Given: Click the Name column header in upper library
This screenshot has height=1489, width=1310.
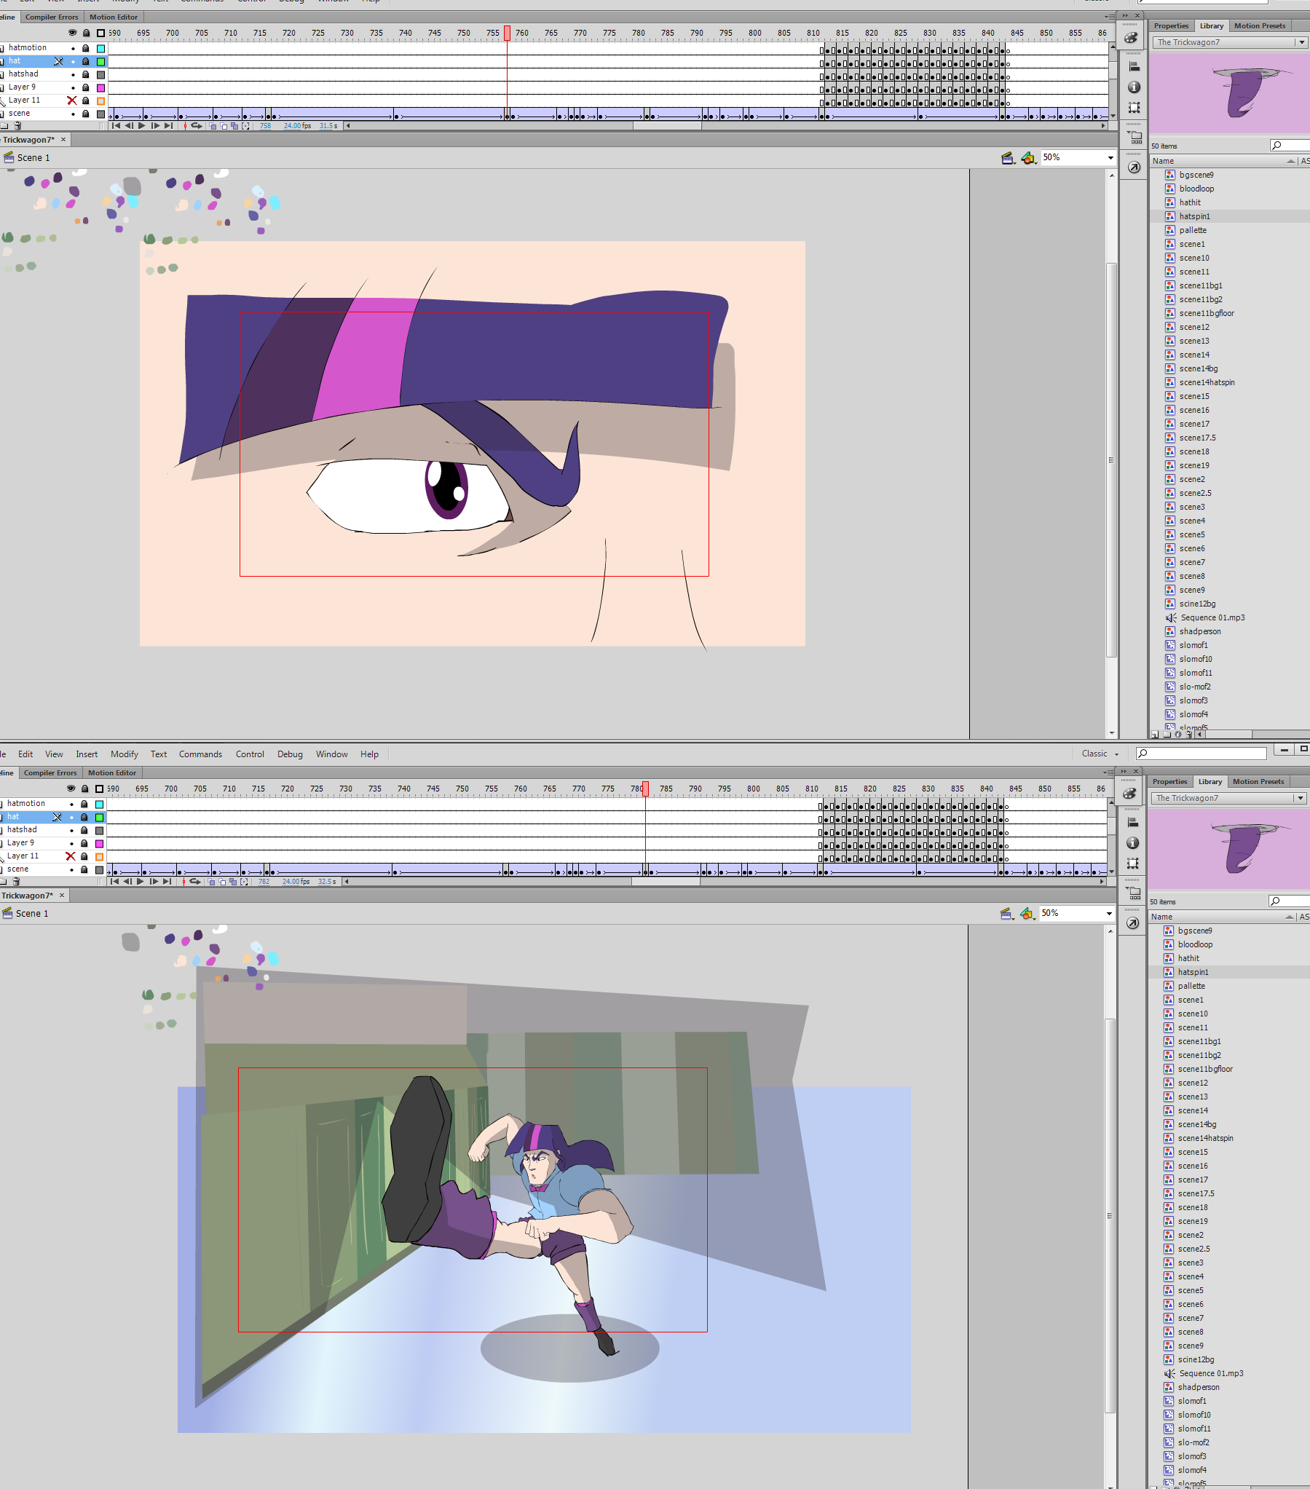Looking at the screenshot, I should [1163, 162].
